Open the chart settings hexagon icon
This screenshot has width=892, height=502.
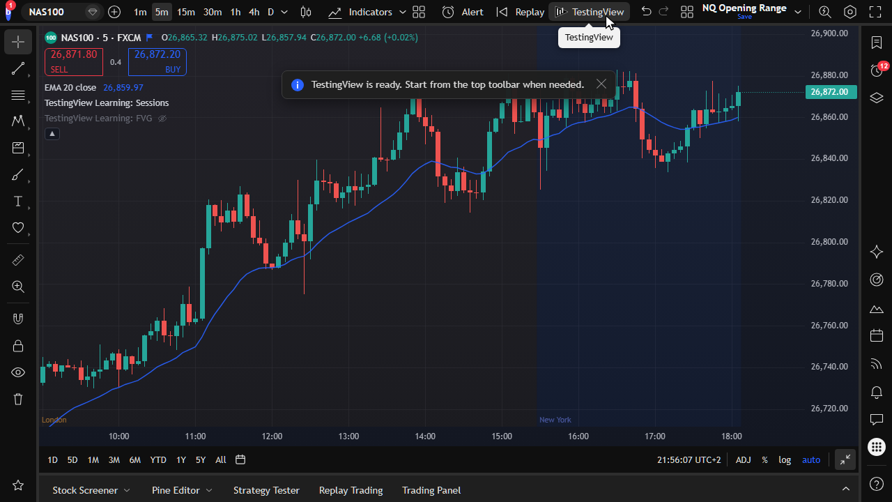tap(850, 12)
